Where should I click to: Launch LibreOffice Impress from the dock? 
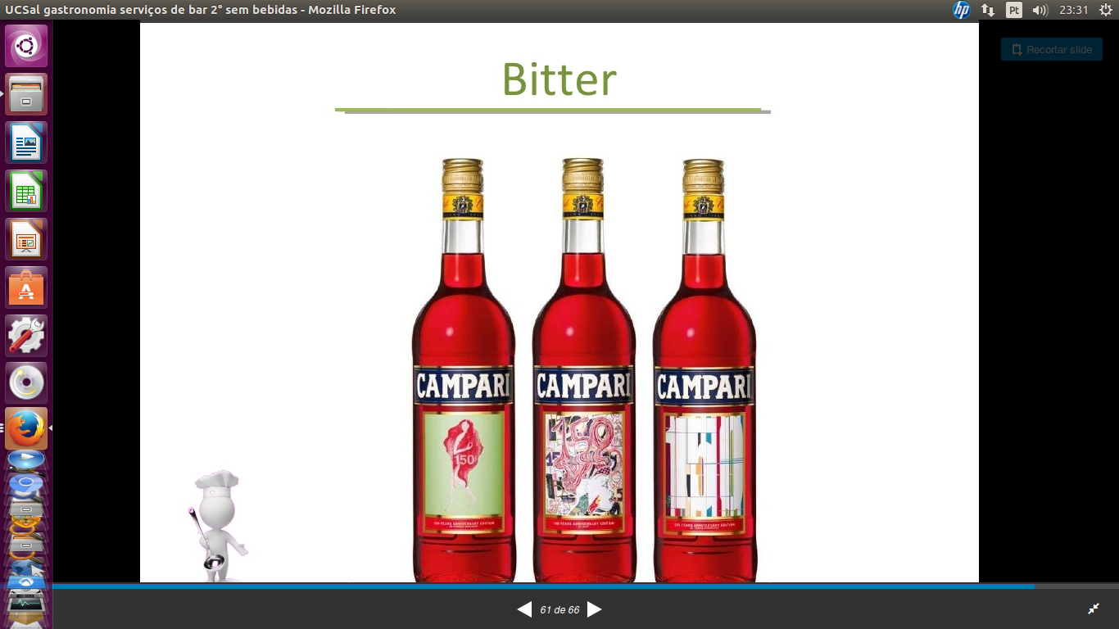(x=26, y=239)
